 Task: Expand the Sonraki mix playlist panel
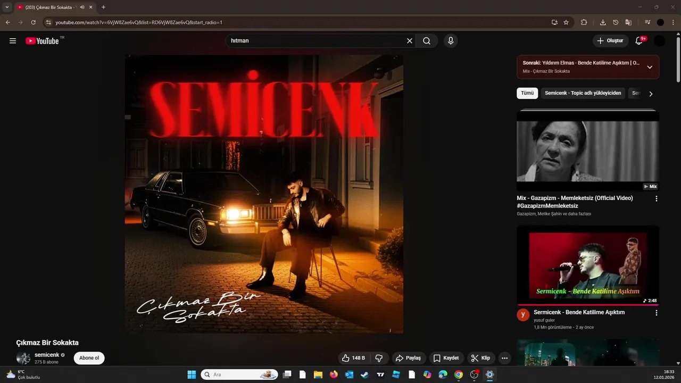point(650,67)
